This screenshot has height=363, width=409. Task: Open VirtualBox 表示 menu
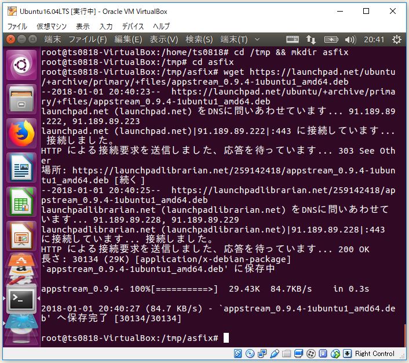(x=83, y=26)
